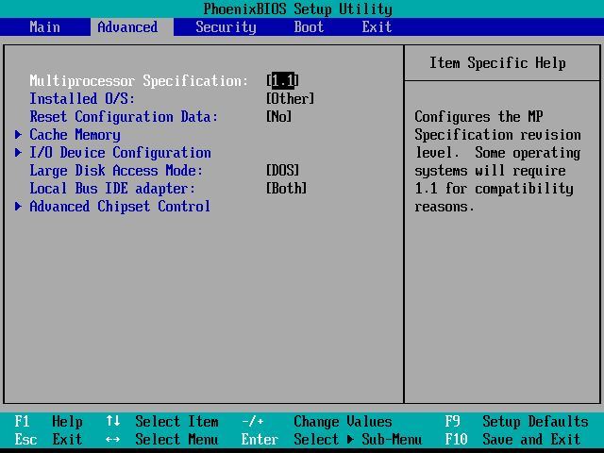Change Local Bus IDE adapter value Both
Viewport: 604px width, 453px height.
click(x=286, y=189)
